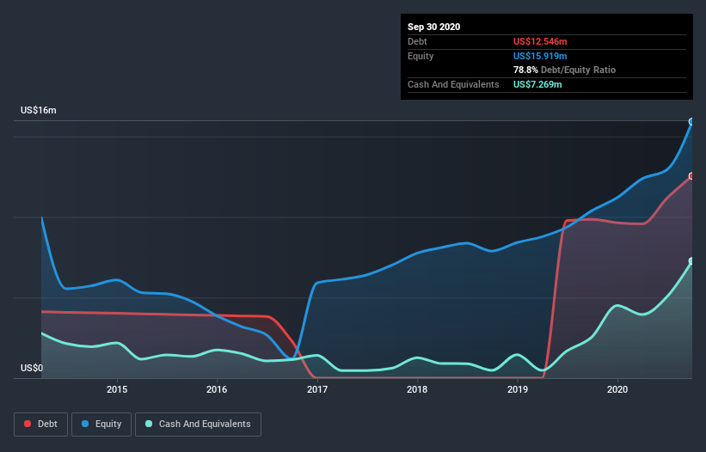Click the 2017 x-axis label

click(x=317, y=389)
